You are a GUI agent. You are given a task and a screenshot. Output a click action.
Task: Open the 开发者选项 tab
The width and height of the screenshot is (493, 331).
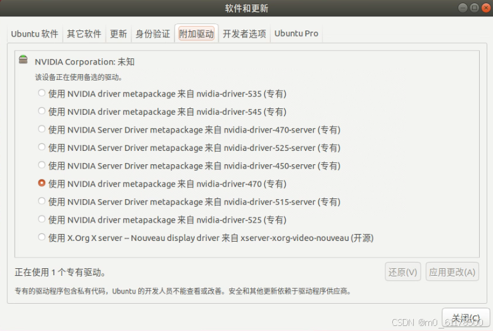click(x=244, y=34)
